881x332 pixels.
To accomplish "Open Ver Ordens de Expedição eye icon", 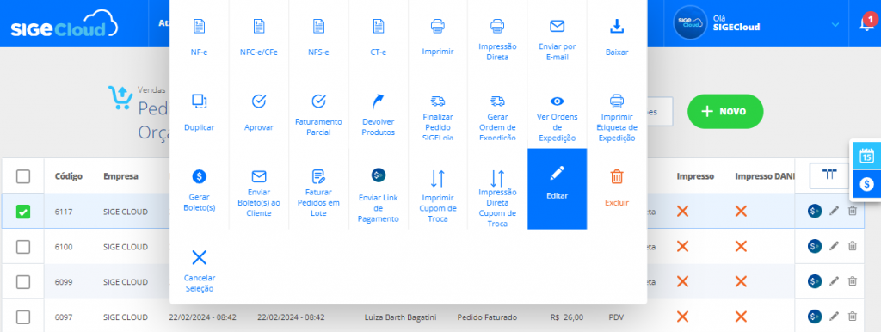I will [x=557, y=101].
